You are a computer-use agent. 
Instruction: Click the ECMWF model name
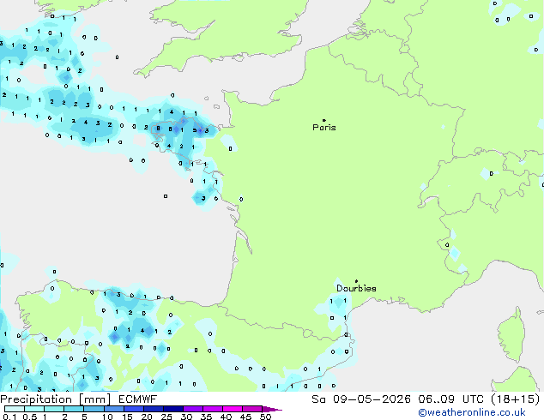[x=137, y=399]
